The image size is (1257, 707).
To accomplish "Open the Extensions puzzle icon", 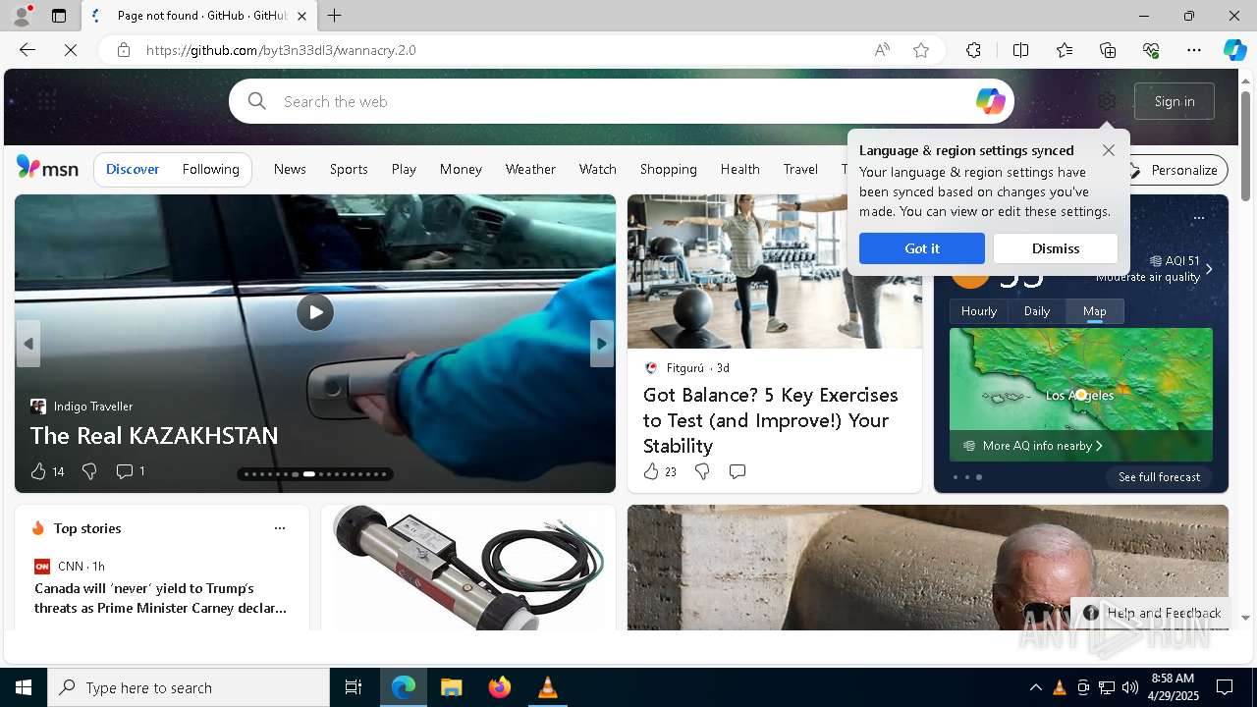I will 973,50.
